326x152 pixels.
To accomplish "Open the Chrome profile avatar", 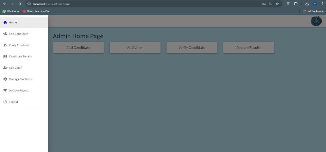I will 315,4.
